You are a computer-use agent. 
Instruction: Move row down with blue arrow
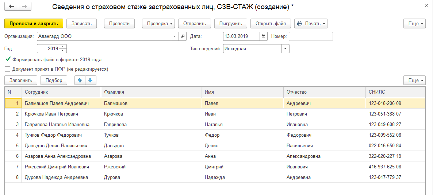tap(91, 81)
